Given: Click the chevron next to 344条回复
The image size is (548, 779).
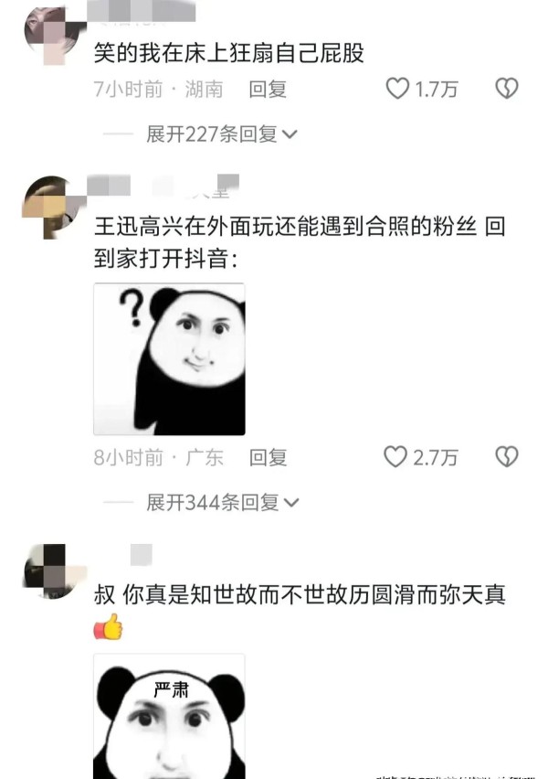Looking at the screenshot, I should point(291,503).
